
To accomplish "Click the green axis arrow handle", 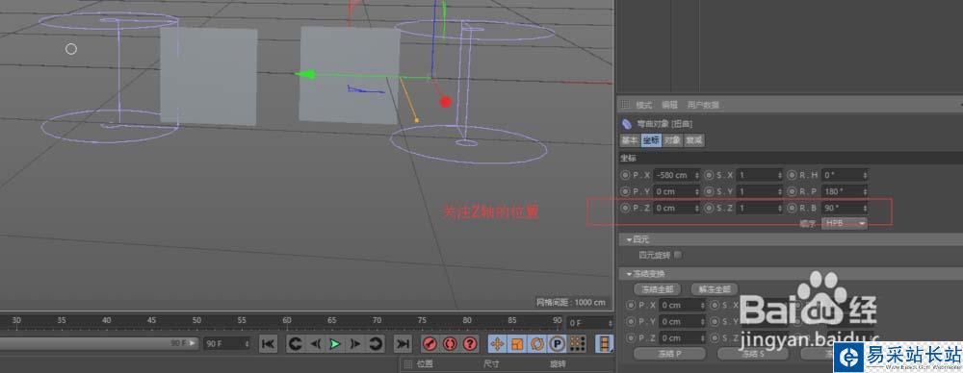I will 305,75.
